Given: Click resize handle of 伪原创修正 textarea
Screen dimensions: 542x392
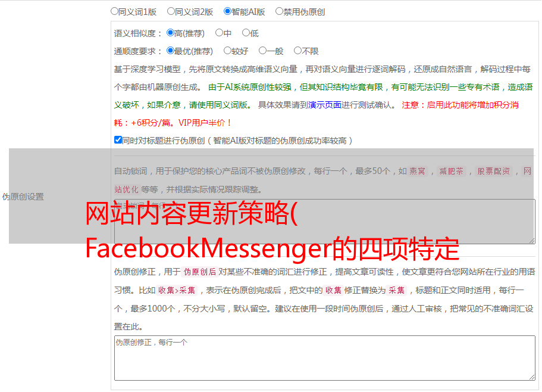Looking at the screenshot, I should 532,377.
